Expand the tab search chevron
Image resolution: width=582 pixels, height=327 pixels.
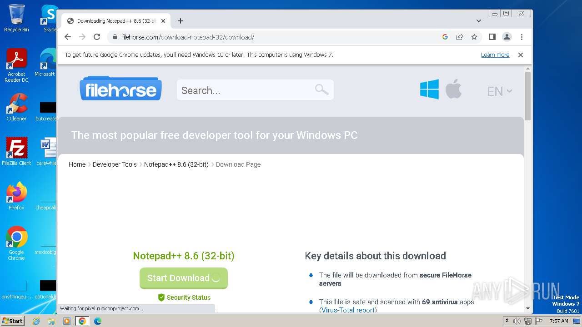coord(479,21)
